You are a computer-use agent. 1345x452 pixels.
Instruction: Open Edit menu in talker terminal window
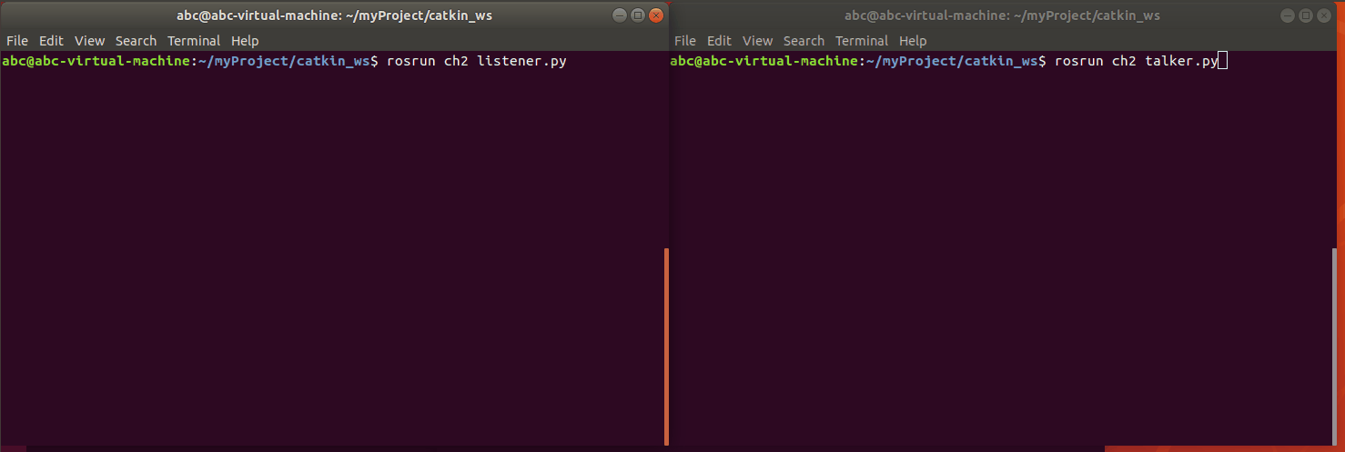click(x=719, y=41)
